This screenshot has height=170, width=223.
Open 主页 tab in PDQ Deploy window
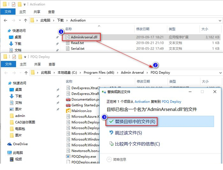(x=23, y=64)
